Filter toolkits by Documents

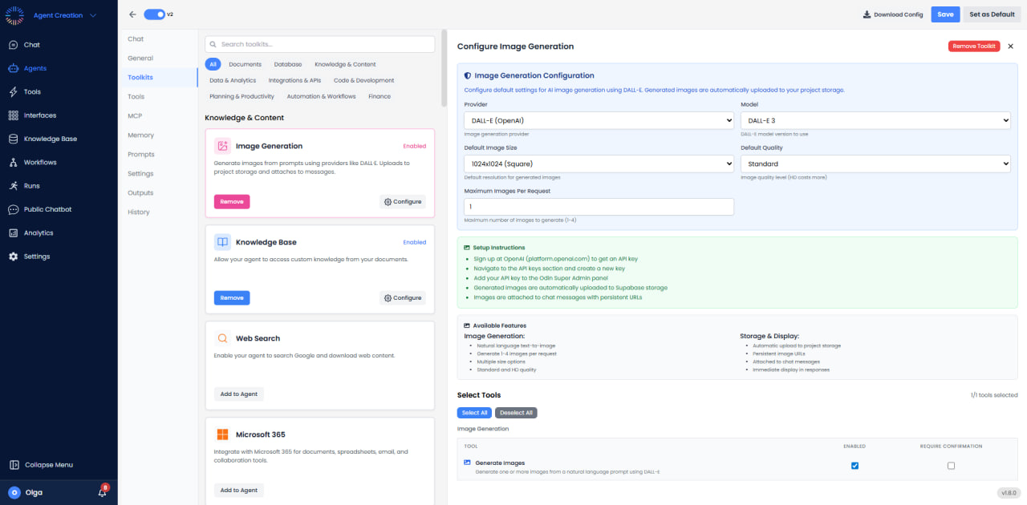[x=246, y=64]
